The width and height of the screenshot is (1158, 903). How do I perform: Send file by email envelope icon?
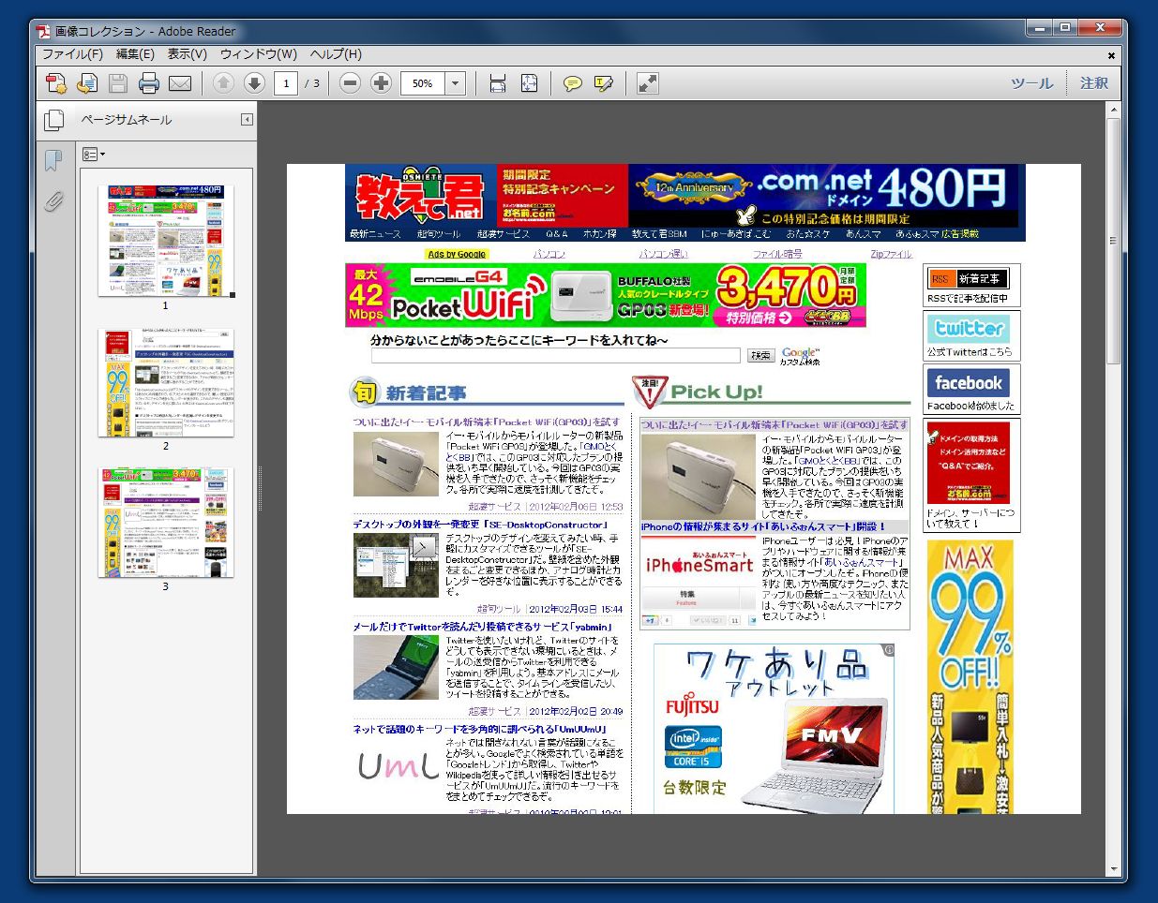(180, 83)
